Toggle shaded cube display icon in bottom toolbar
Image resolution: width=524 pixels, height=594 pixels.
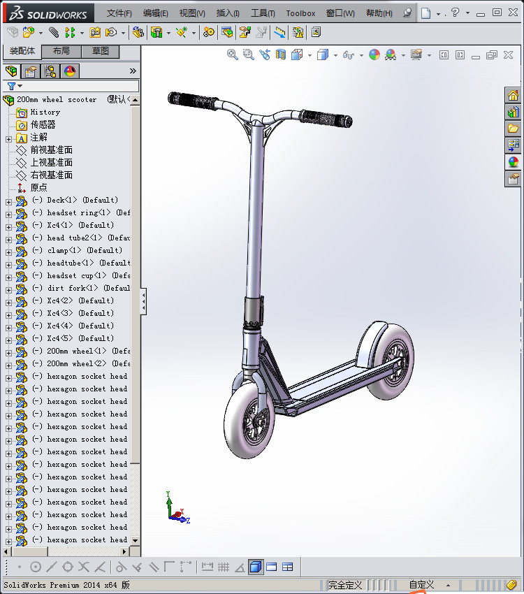click(256, 567)
